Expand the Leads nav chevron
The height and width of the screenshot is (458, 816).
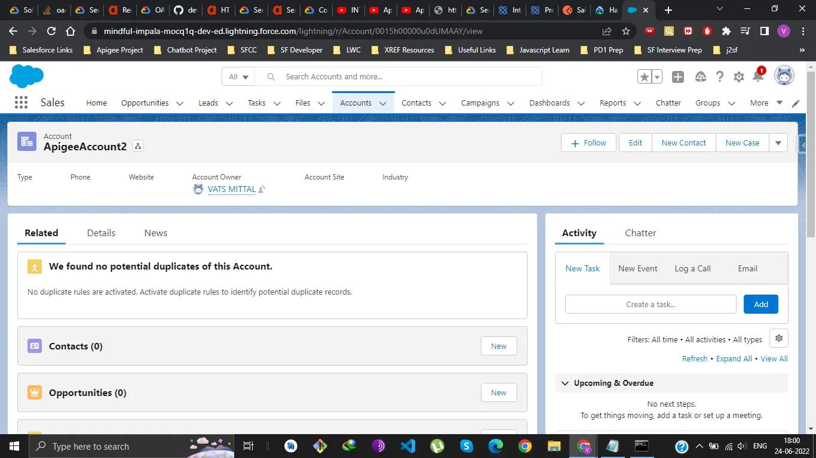pos(229,103)
